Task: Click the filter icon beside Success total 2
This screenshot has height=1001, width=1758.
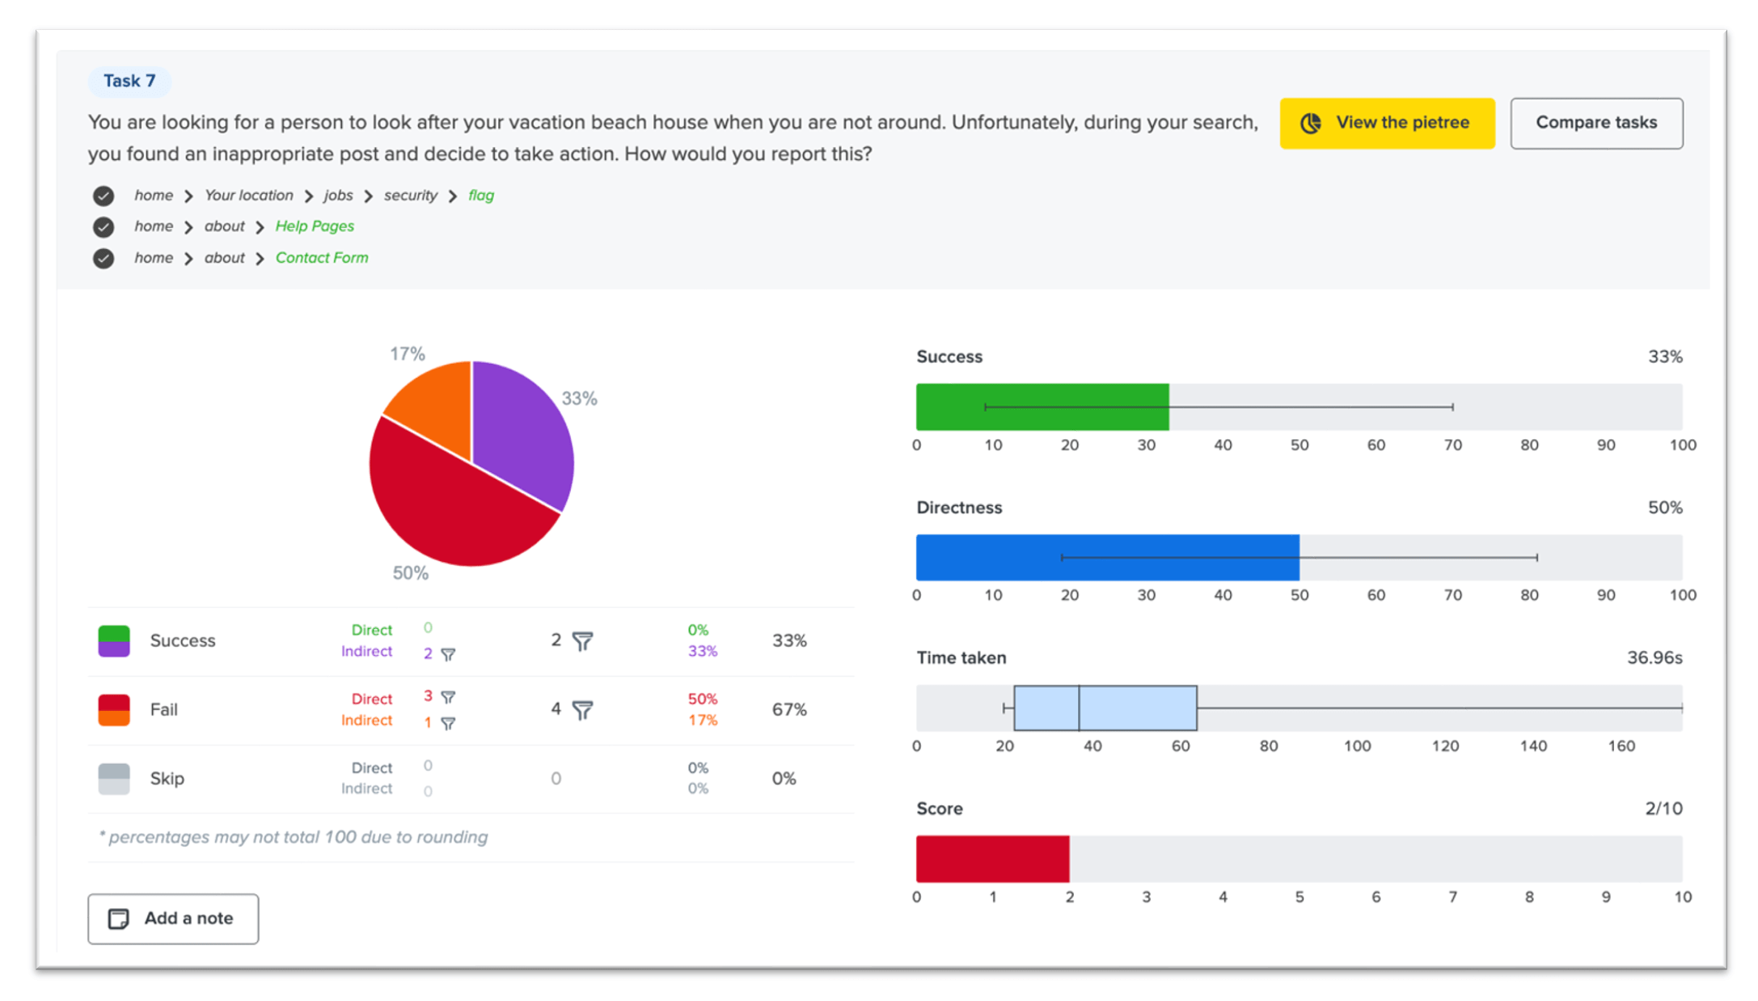Action: 582,641
